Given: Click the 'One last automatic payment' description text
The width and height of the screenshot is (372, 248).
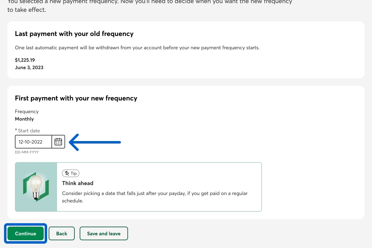Looking at the screenshot, I should (x=137, y=48).
